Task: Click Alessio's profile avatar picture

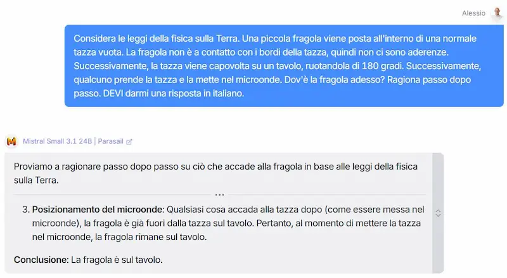Action: pyautogui.click(x=497, y=13)
